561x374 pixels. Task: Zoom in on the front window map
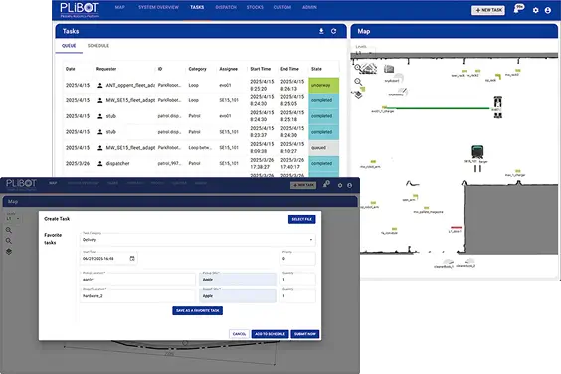(9, 230)
